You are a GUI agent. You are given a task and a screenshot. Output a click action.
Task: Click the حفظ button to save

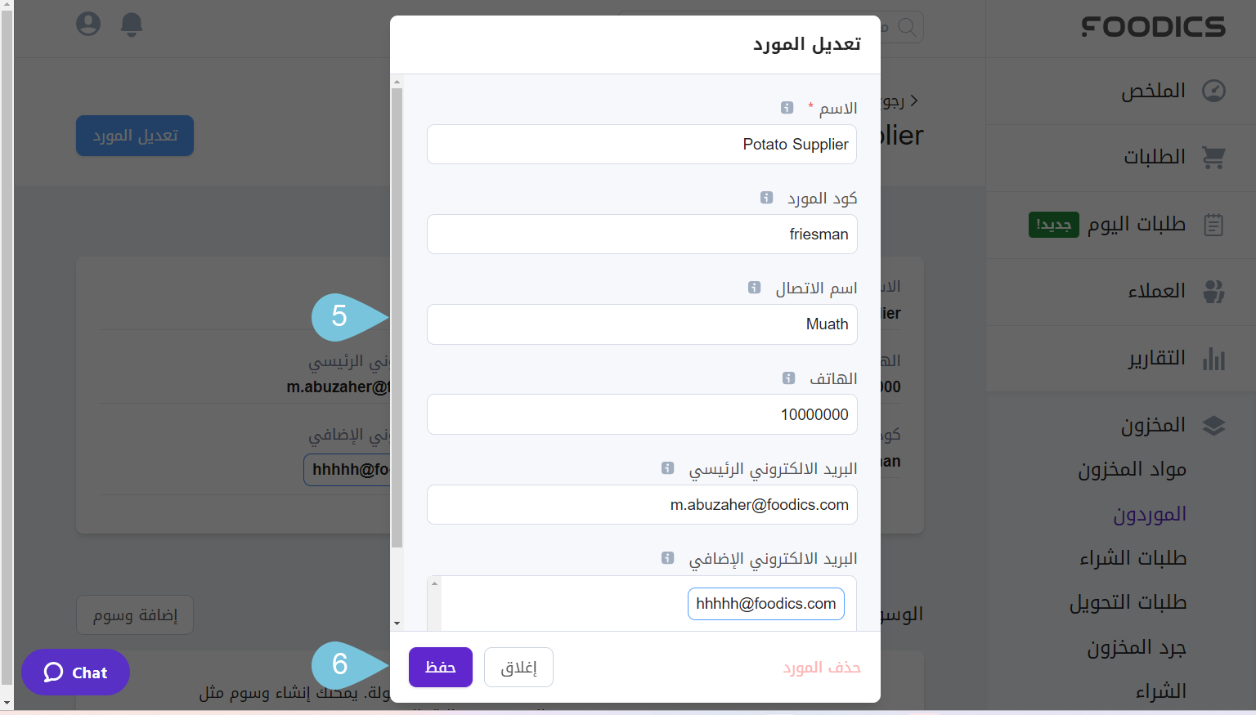[440, 667]
